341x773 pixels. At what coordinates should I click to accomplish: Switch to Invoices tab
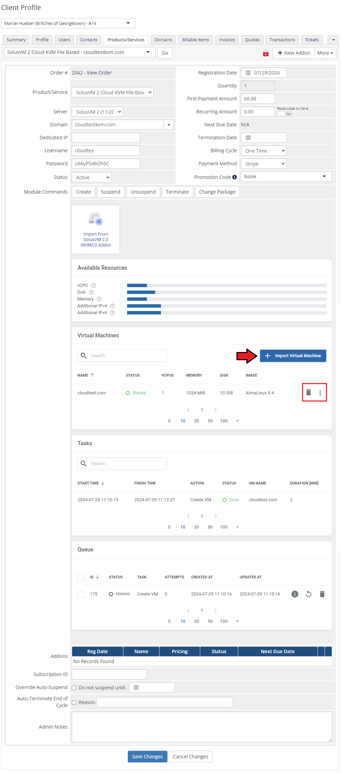pyautogui.click(x=227, y=40)
